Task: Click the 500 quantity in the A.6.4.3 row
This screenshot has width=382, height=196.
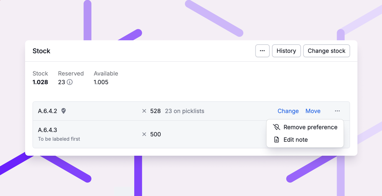Action: (156, 134)
